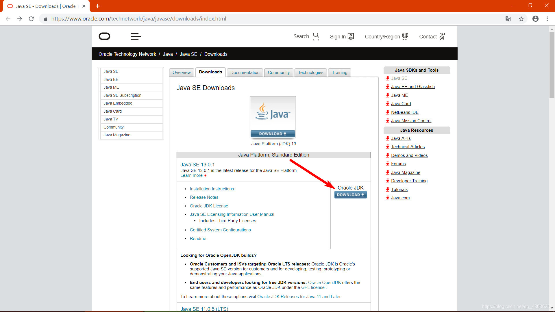
Task: Reload the page with the refresh icon
Action: (31, 19)
